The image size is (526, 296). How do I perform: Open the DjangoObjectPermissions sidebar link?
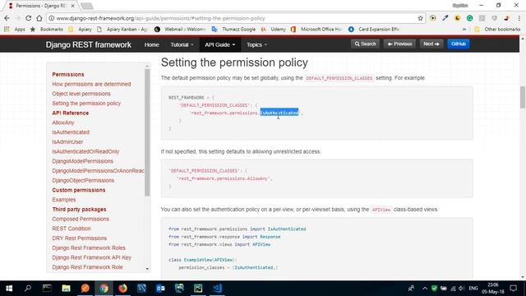(x=83, y=181)
